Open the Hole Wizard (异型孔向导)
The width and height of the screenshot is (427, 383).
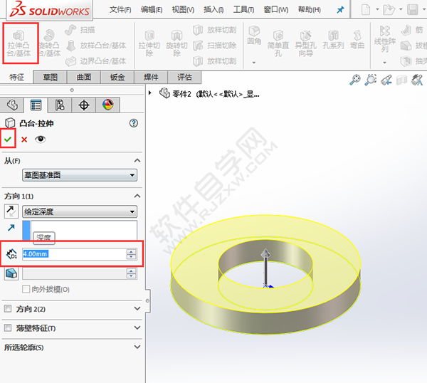tap(305, 43)
